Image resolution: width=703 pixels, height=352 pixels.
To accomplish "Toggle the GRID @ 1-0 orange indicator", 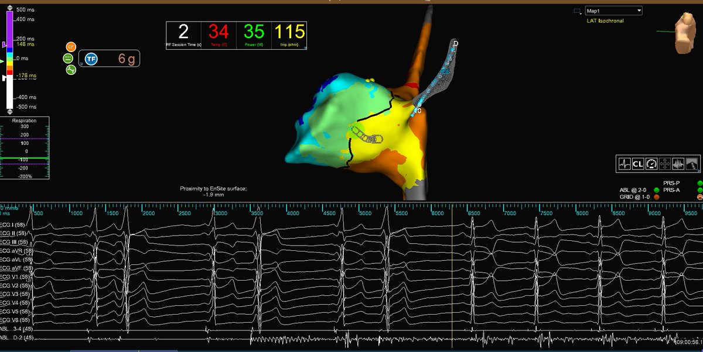I will click(x=657, y=197).
